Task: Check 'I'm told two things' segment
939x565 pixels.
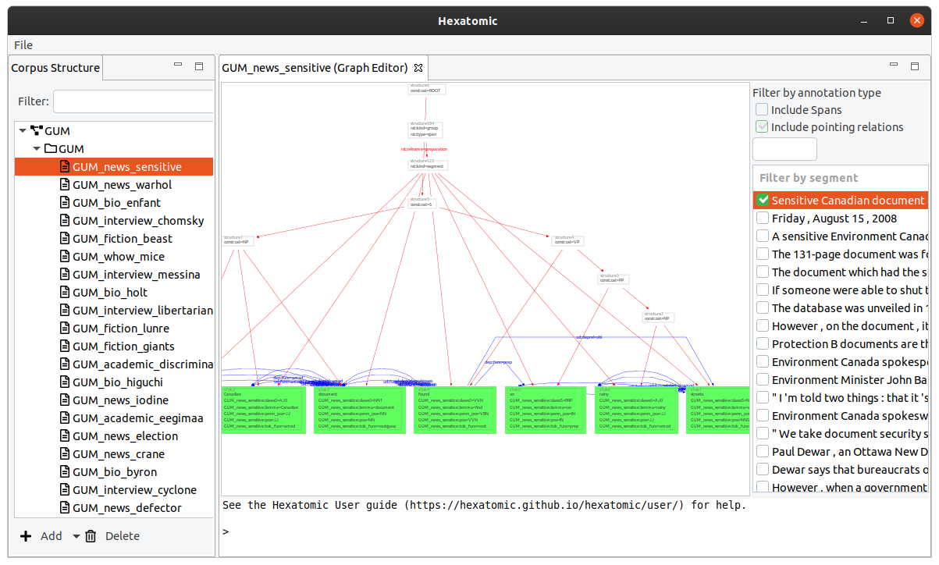Action: coord(763,398)
